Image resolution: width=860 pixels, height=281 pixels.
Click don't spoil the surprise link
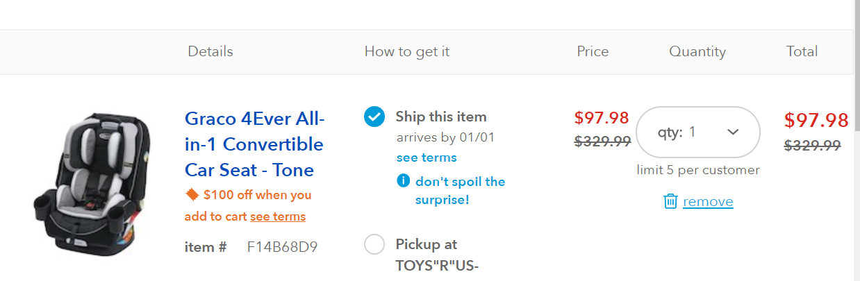tap(460, 190)
